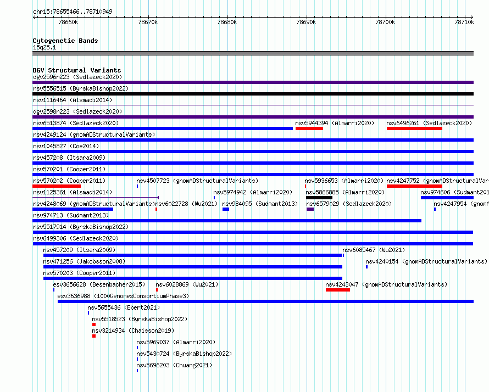Open nsv4249124 (gnomADStructuralVariants) entry
Screen dimensions: 489x392
click(94, 135)
